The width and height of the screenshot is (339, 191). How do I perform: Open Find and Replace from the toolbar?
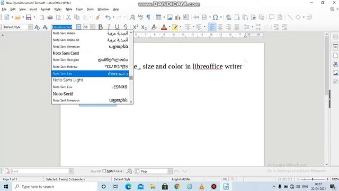coord(132,18)
